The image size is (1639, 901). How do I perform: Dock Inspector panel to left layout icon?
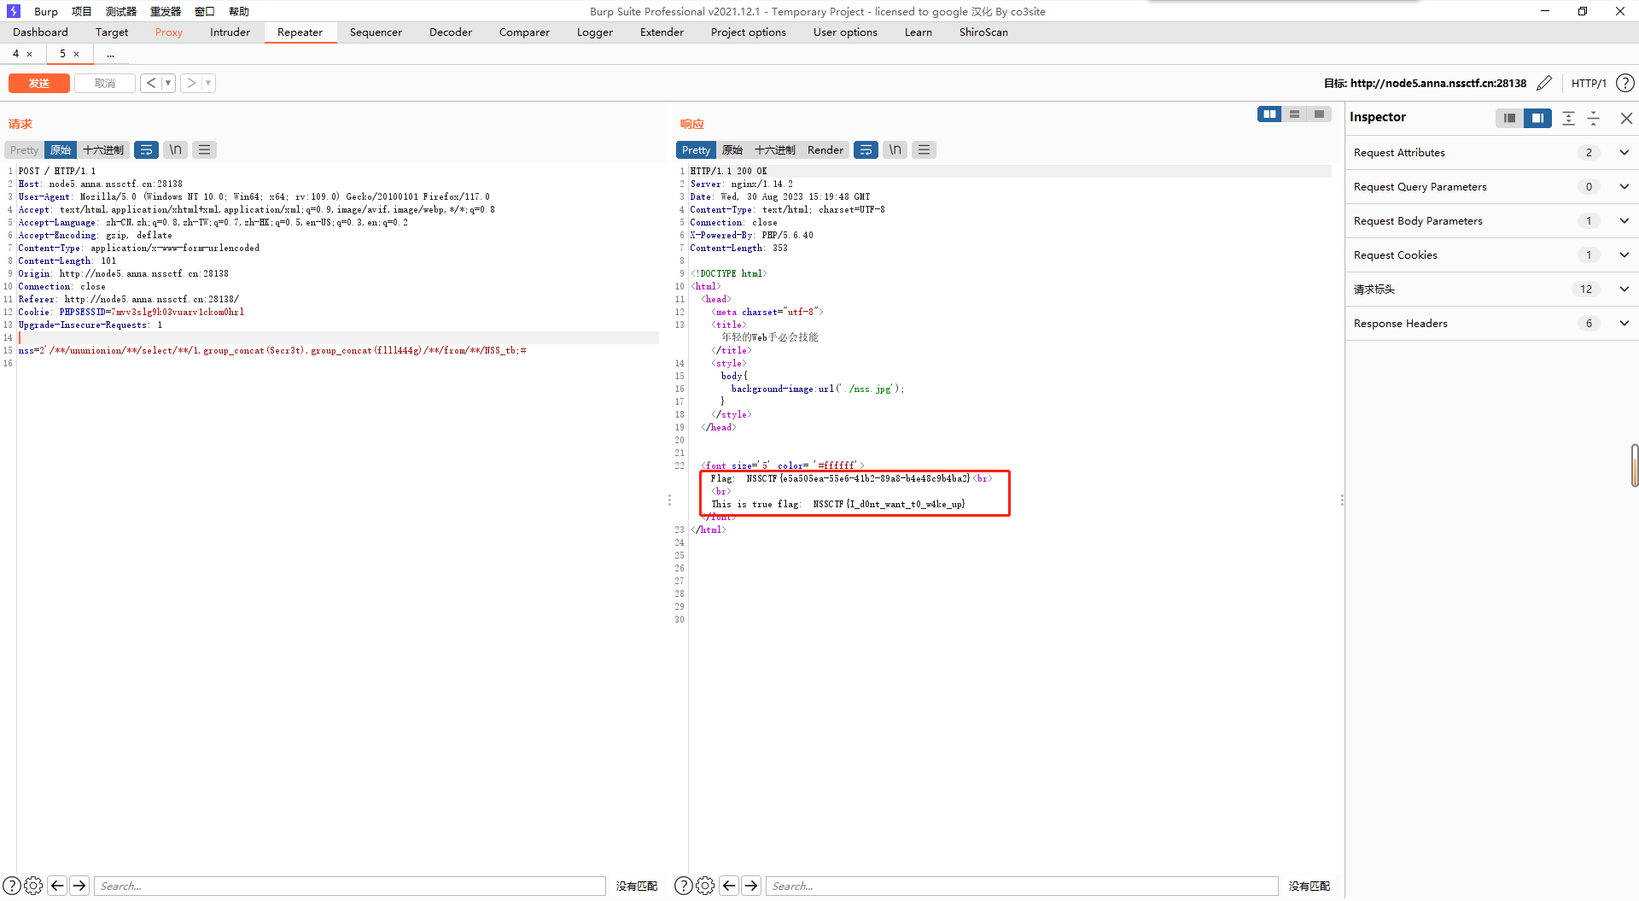pyautogui.click(x=1509, y=118)
